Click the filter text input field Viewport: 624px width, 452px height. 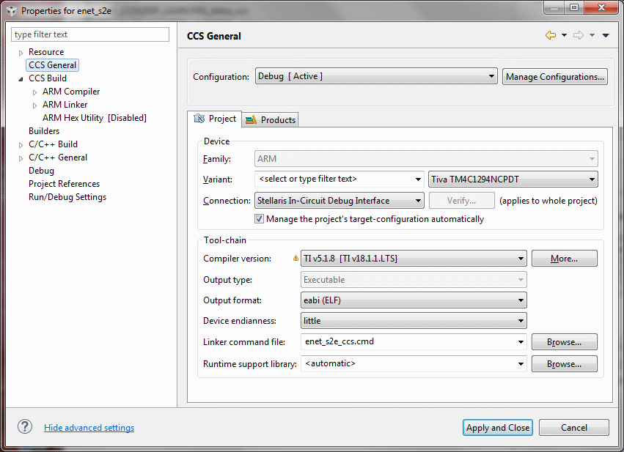pos(90,34)
